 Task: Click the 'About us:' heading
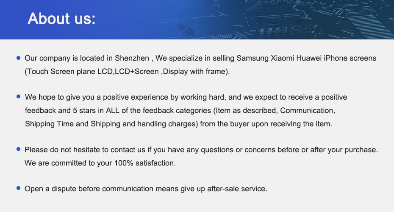[61, 19]
